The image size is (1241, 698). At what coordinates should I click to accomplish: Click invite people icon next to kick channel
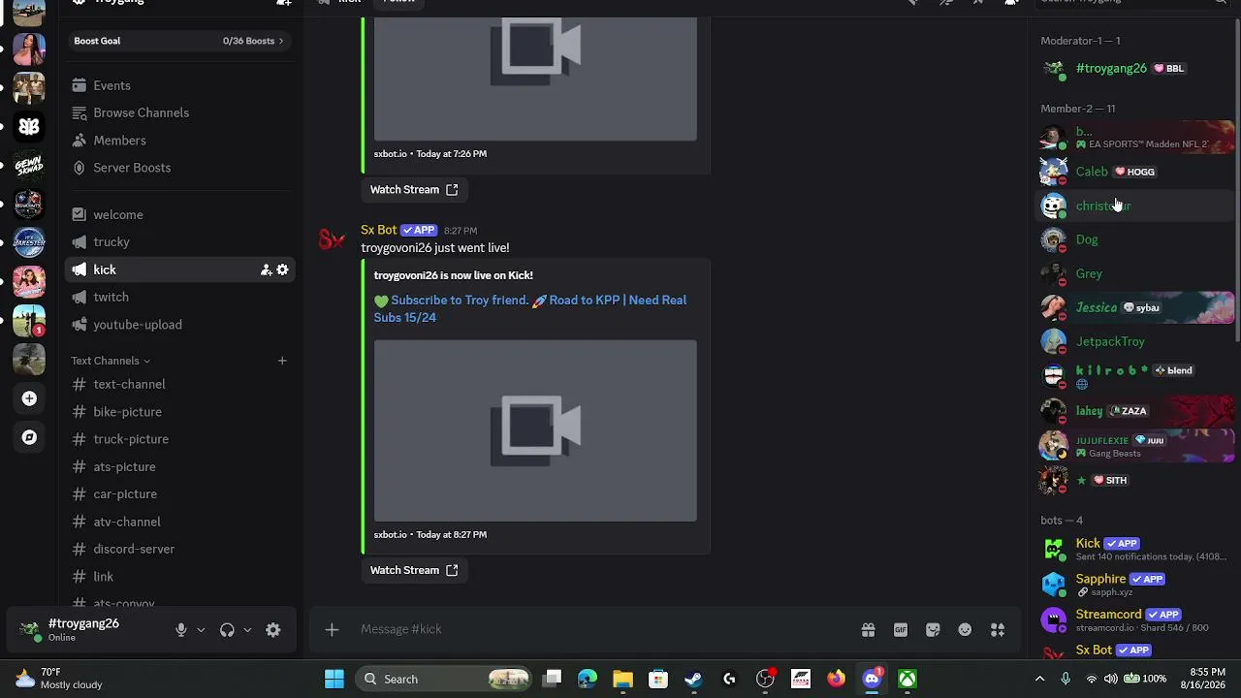(x=266, y=270)
